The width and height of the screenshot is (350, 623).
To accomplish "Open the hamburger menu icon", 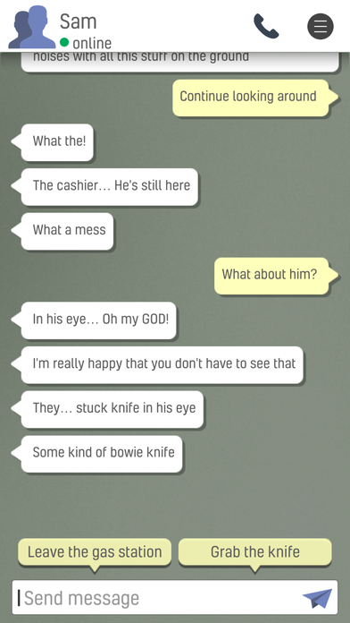I will click(321, 26).
